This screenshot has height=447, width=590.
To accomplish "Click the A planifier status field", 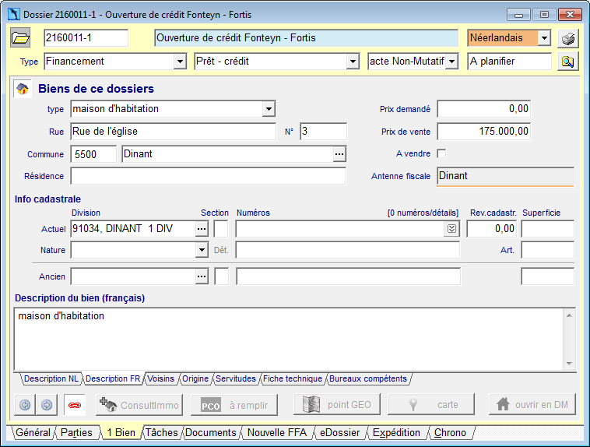I will click(x=510, y=62).
